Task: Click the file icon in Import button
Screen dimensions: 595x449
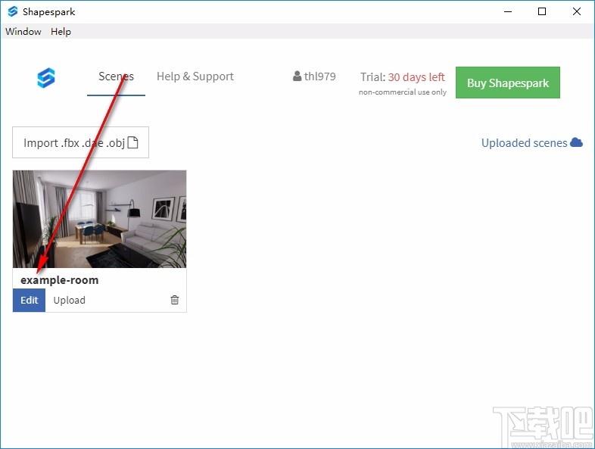Action: tap(132, 142)
